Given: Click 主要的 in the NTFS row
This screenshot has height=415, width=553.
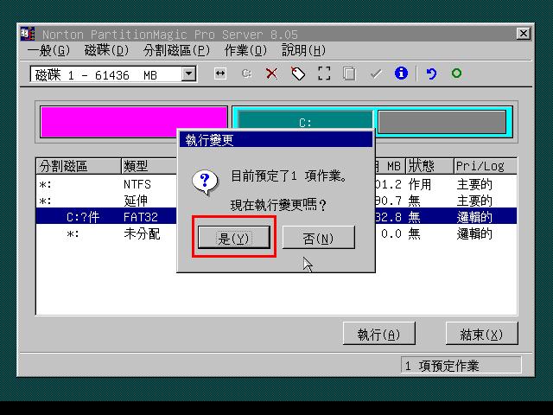Looking at the screenshot, I should (x=474, y=184).
